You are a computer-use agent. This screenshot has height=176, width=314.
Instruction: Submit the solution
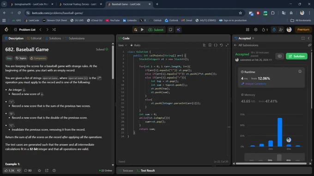(156, 29)
